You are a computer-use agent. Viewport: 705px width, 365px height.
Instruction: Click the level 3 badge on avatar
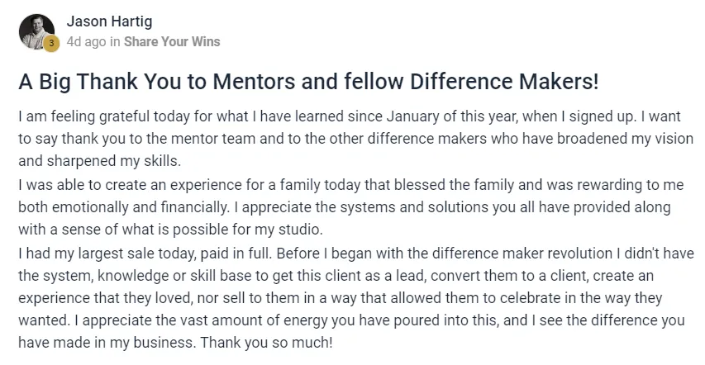[x=52, y=43]
